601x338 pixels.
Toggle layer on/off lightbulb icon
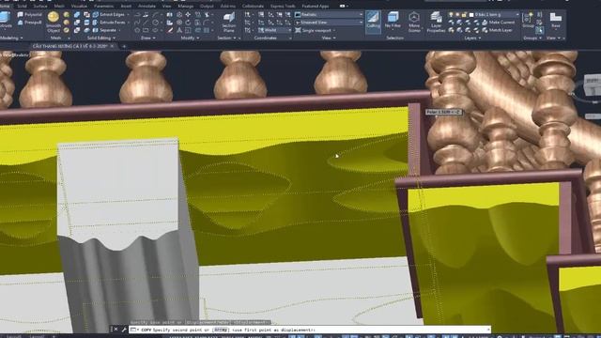tap(451, 15)
